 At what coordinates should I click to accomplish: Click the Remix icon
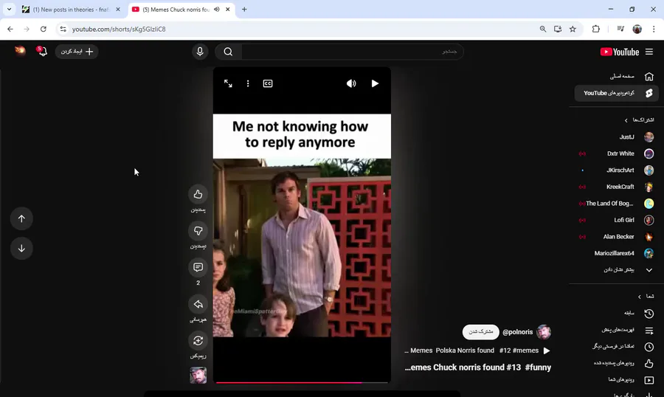pyautogui.click(x=198, y=341)
